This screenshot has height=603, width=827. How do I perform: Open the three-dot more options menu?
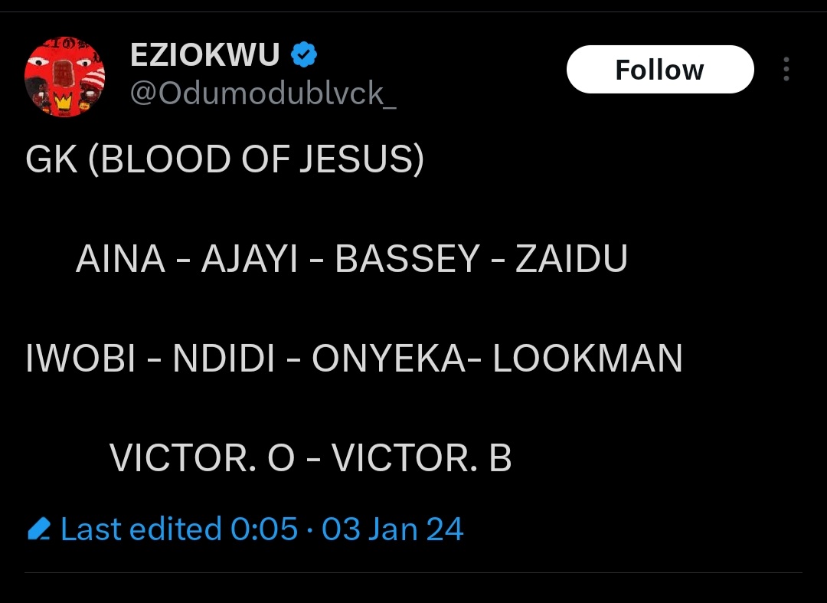point(786,70)
